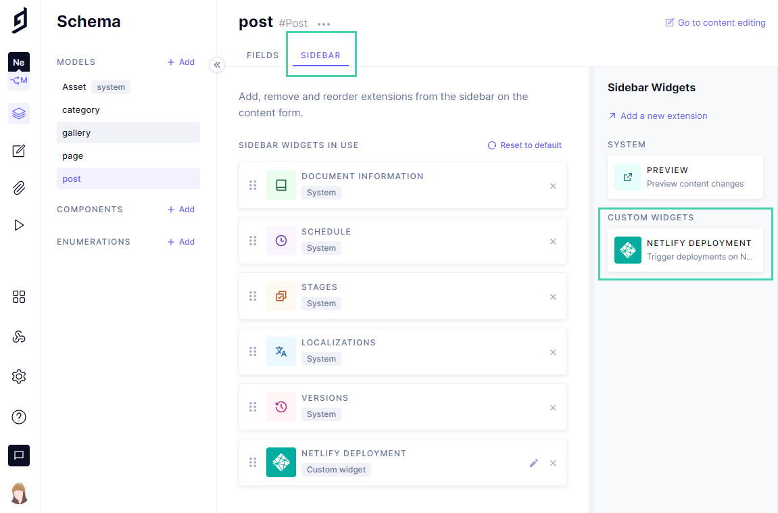Collapse the models panel with chevron button
Image resolution: width=778 pixels, height=513 pixels.
[217, 65]
